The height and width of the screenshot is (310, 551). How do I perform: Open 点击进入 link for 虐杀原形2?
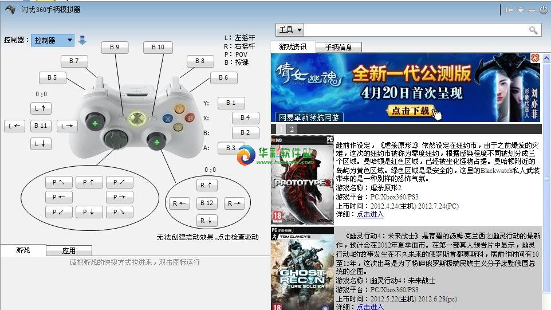tap(371, 214)
